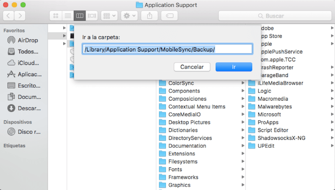
Task: Click the edit tags toolbar icon
Action: (x=170, y=16)
